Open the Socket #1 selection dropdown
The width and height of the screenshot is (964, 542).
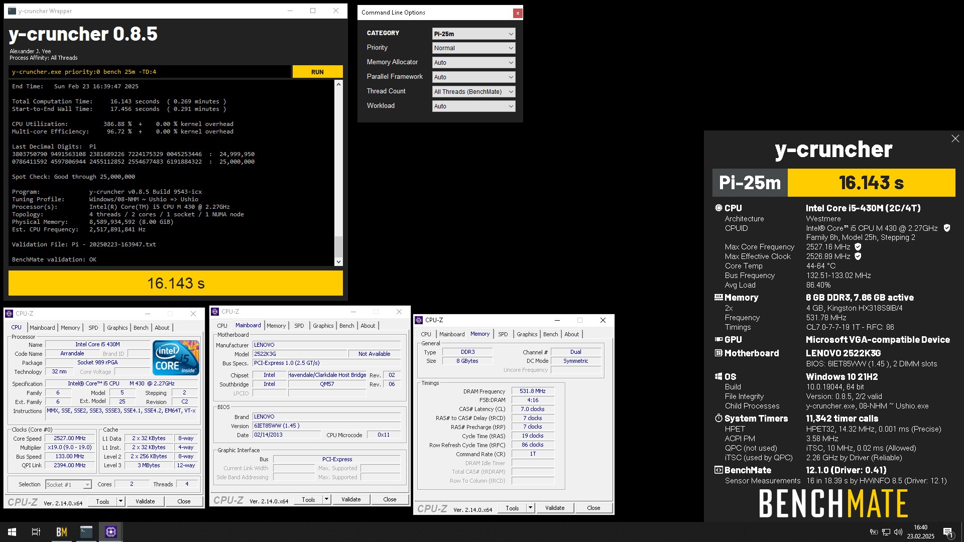coord(68,484)
